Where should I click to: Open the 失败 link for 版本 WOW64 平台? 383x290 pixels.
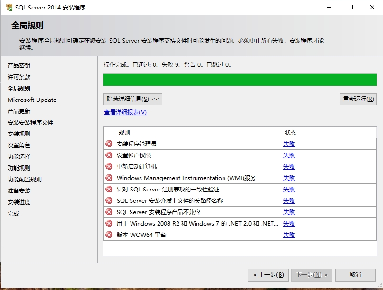point(289,235)
